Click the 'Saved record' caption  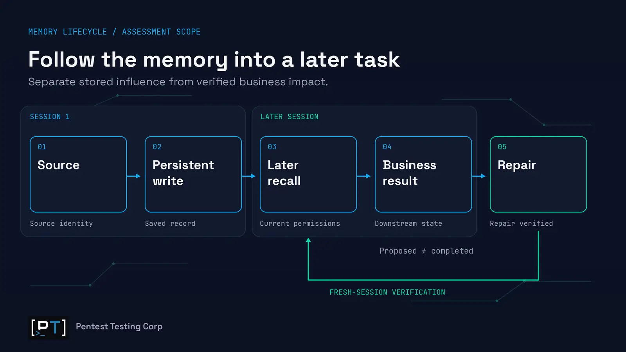(170, 224)
